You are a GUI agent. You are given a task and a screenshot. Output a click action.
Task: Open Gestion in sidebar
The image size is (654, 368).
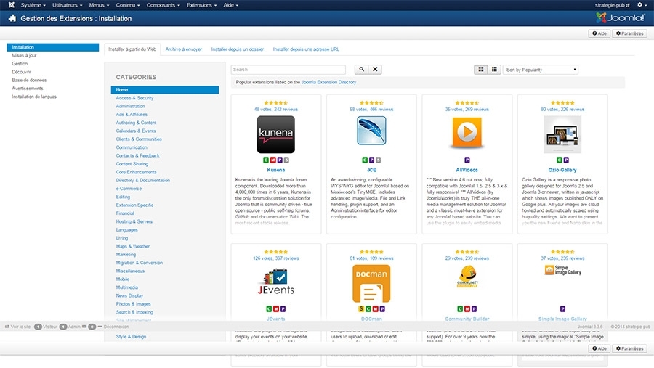[x=20, y=64]
